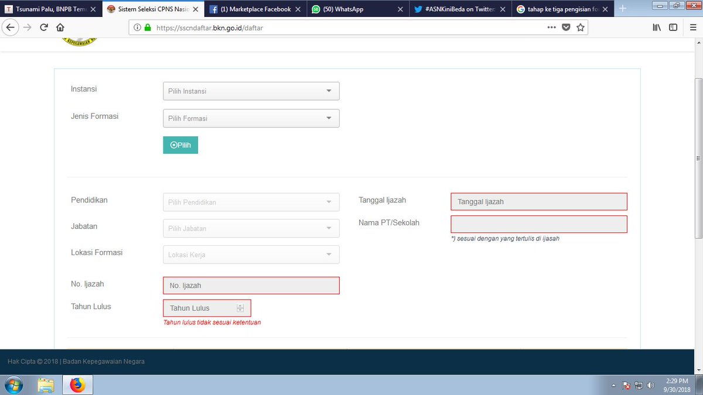Viewport: 703px width, 395px height.
Task: Click the Nama PT/Sekolah label text
Action: click(x=389, y=222)
